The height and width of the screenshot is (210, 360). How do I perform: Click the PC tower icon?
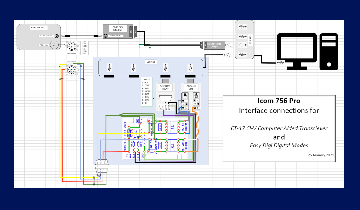pyautogui.click(x=329, y=52)
